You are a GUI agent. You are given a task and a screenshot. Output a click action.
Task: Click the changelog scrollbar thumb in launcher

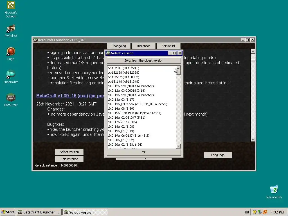pos(253,60)
